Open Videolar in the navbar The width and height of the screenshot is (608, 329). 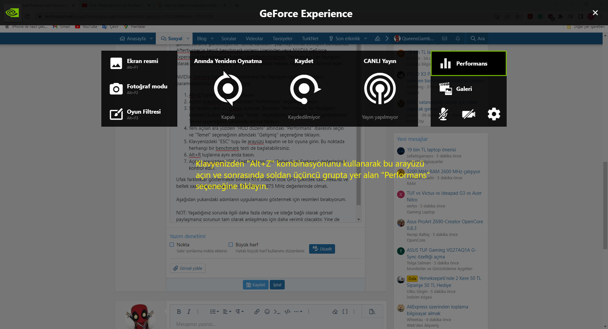[254, 38]
